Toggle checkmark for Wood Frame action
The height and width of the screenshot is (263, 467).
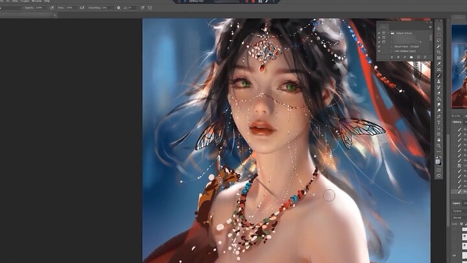379,47
